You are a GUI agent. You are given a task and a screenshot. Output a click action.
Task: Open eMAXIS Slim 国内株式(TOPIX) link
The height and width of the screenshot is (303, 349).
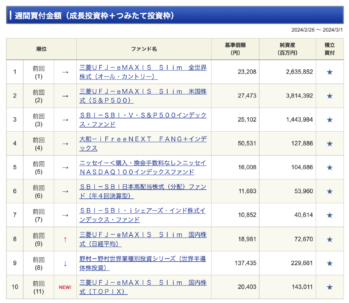143,287
